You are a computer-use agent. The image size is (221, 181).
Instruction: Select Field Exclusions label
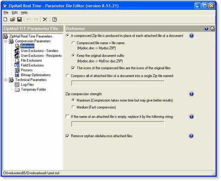(32, 65)
